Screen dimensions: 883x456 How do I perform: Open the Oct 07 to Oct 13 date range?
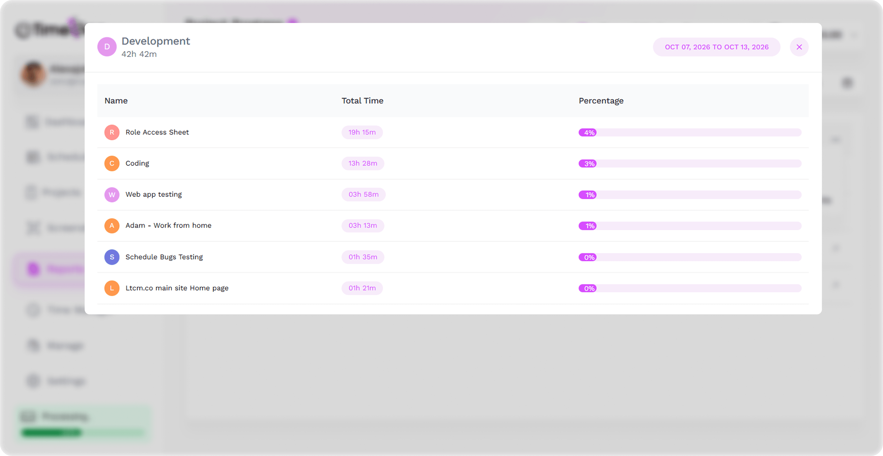(717, 47)
